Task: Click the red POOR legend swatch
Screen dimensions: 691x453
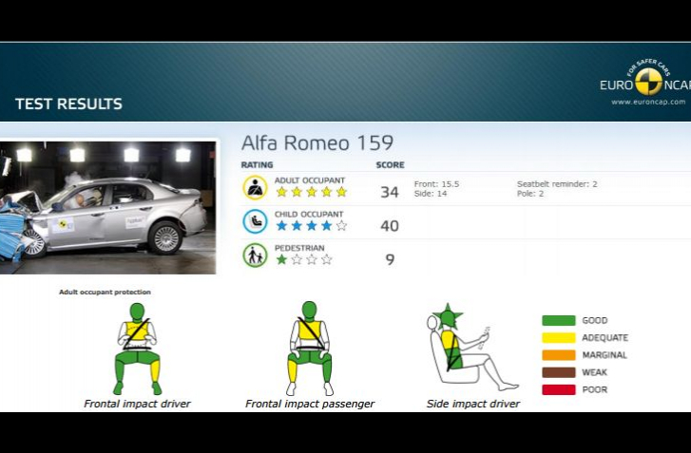Action: [558, 389]
